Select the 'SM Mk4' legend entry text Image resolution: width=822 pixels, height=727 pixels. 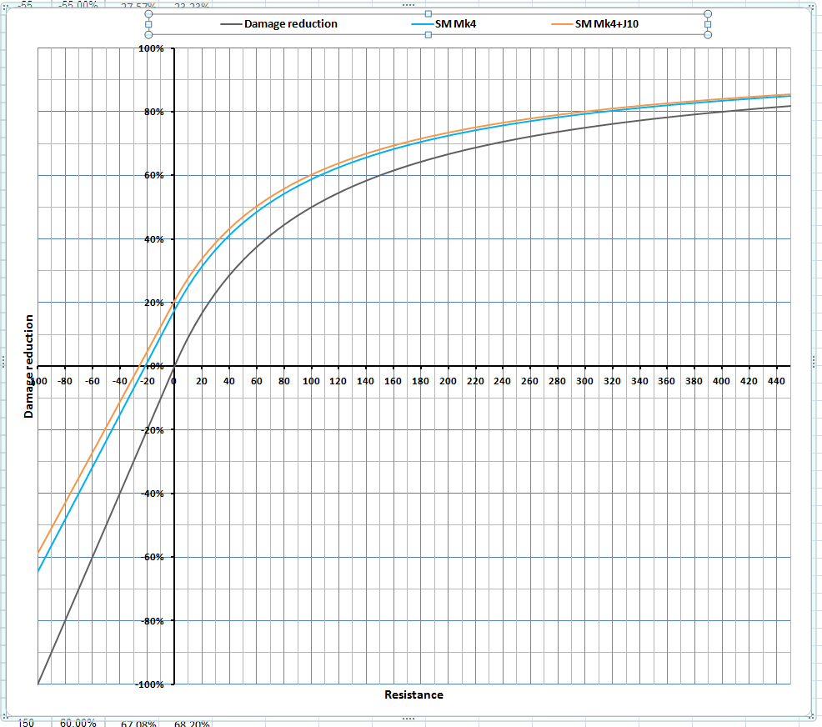[455, 24]
